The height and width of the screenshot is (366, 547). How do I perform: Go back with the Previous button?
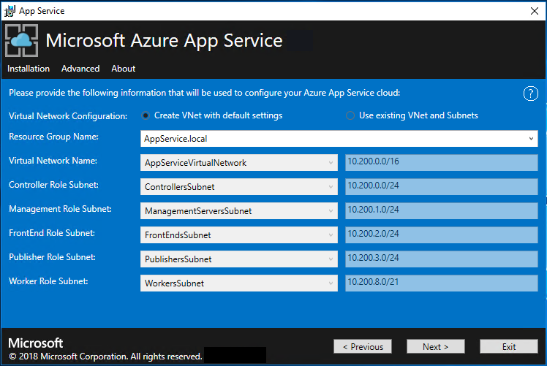tap(363, 346)
